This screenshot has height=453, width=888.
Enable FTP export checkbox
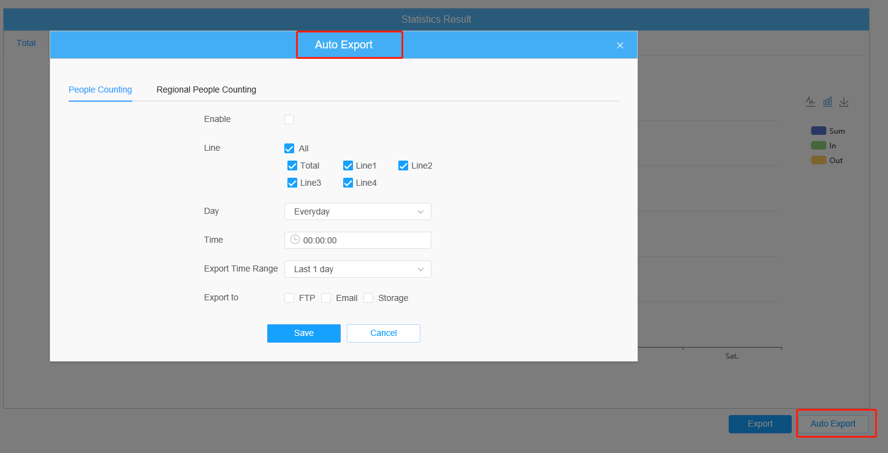(289, 298)
